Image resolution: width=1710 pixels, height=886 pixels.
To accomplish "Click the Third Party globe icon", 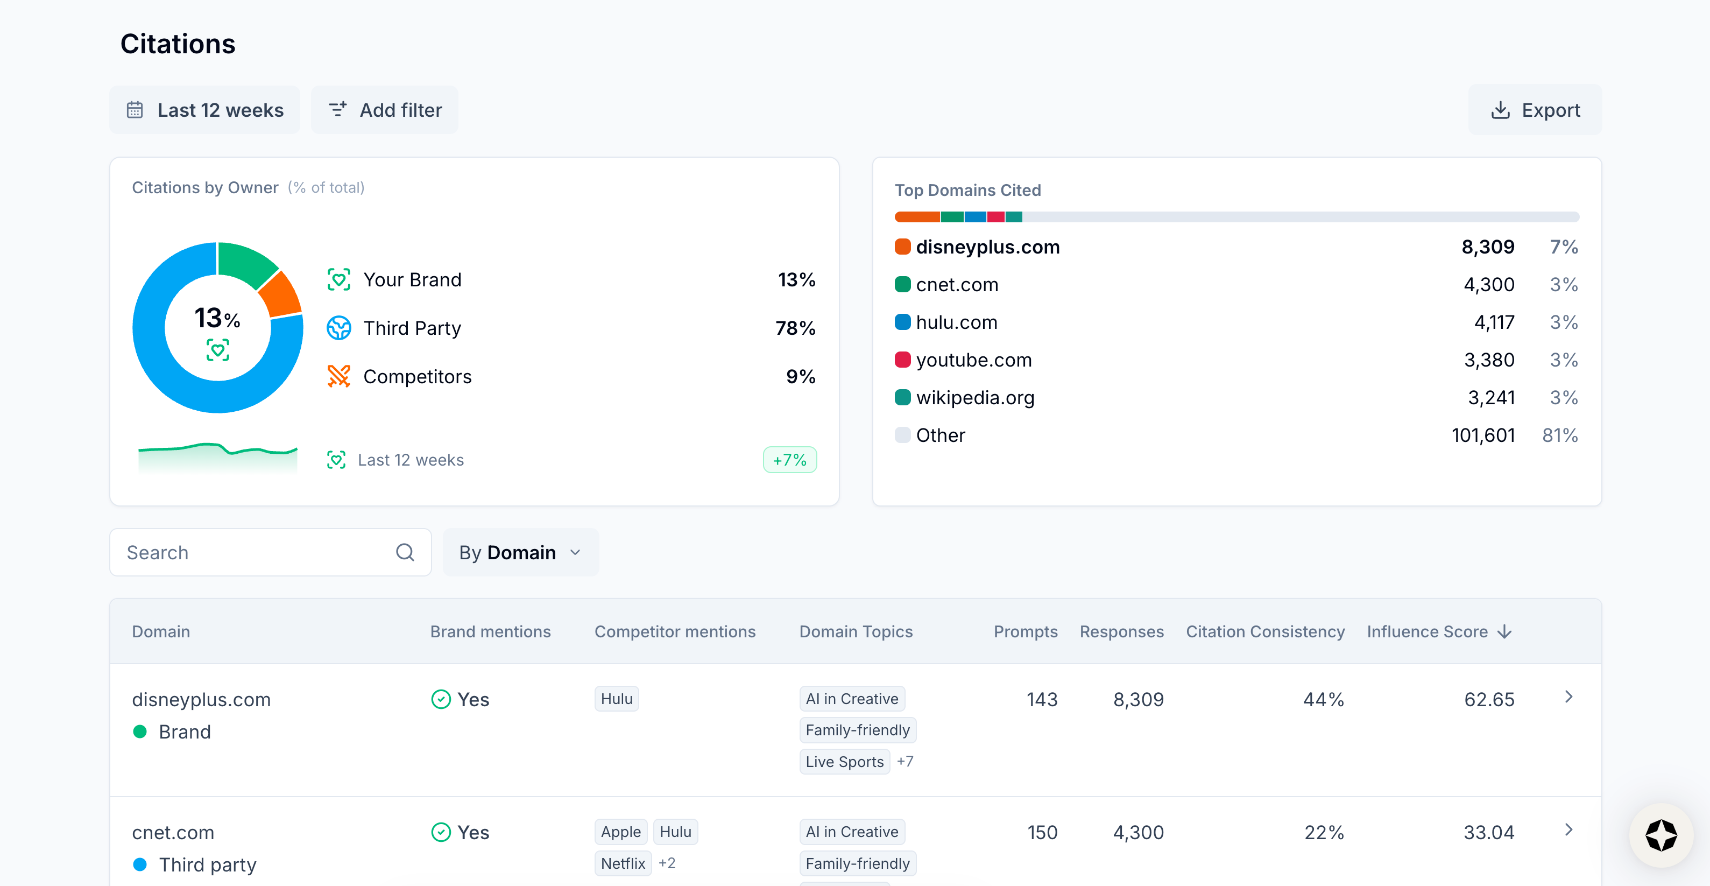I will 338,328.
